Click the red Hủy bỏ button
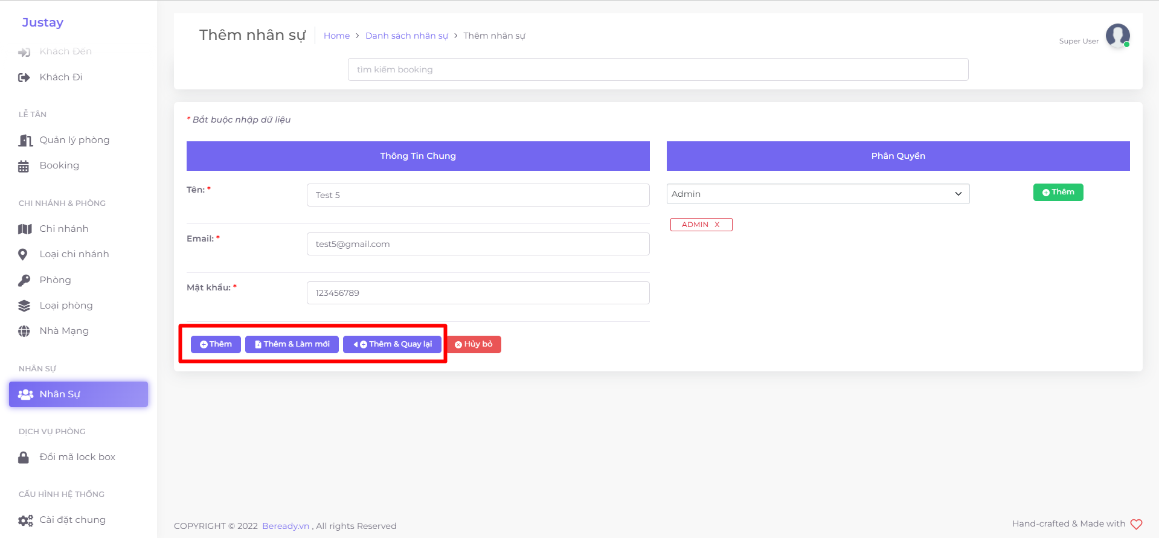This screenshot has height=538, width=1159. [x=474, y=344]
